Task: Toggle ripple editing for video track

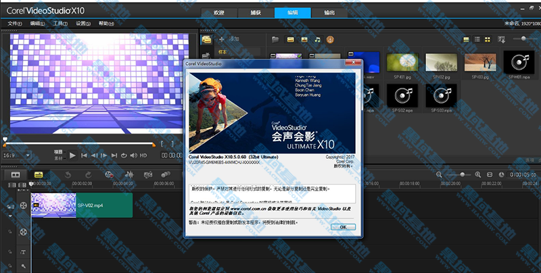Action: pos(10,207)
